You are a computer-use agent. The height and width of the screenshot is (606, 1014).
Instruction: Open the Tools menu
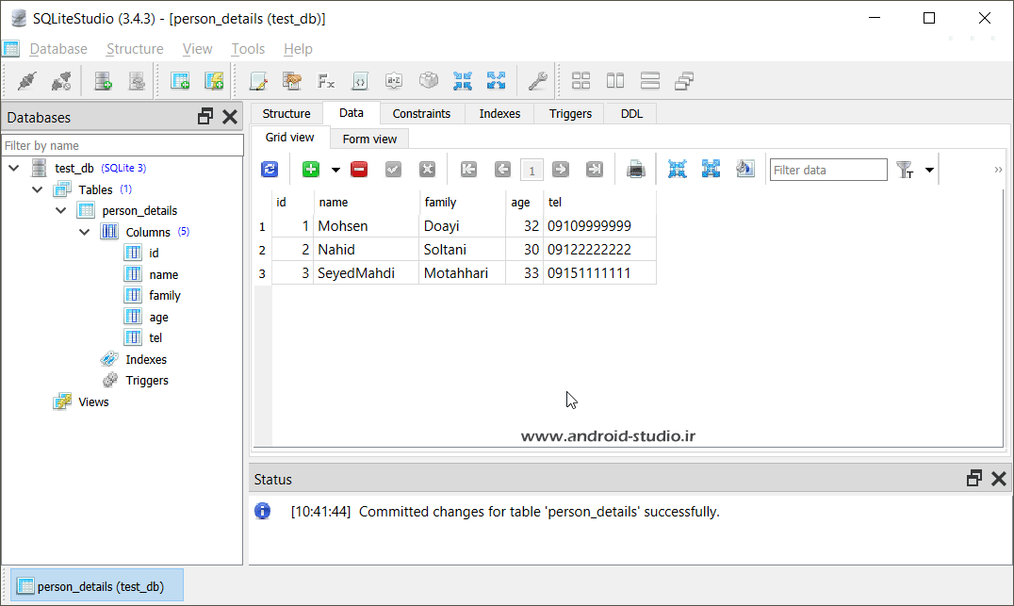pos(248,49)
